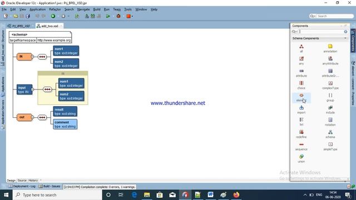Switch to the History view tab
Image resolution: width=356 pixels, height=200 pixels.
click(x=33, y=181)
